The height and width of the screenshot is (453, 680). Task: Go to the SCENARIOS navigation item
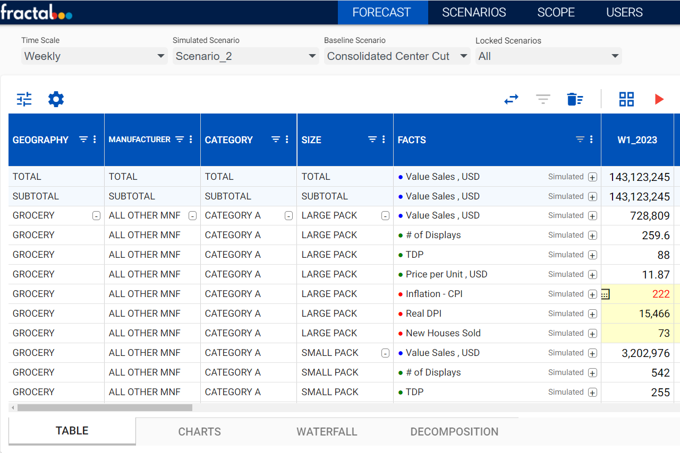(x=474, y=12)
